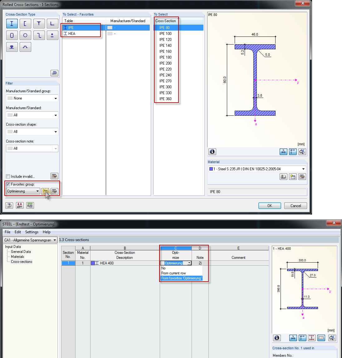Open the Manufacturer/Standard dropdown
The width and height of the screenshot is (342, 358).
point(32,115)
